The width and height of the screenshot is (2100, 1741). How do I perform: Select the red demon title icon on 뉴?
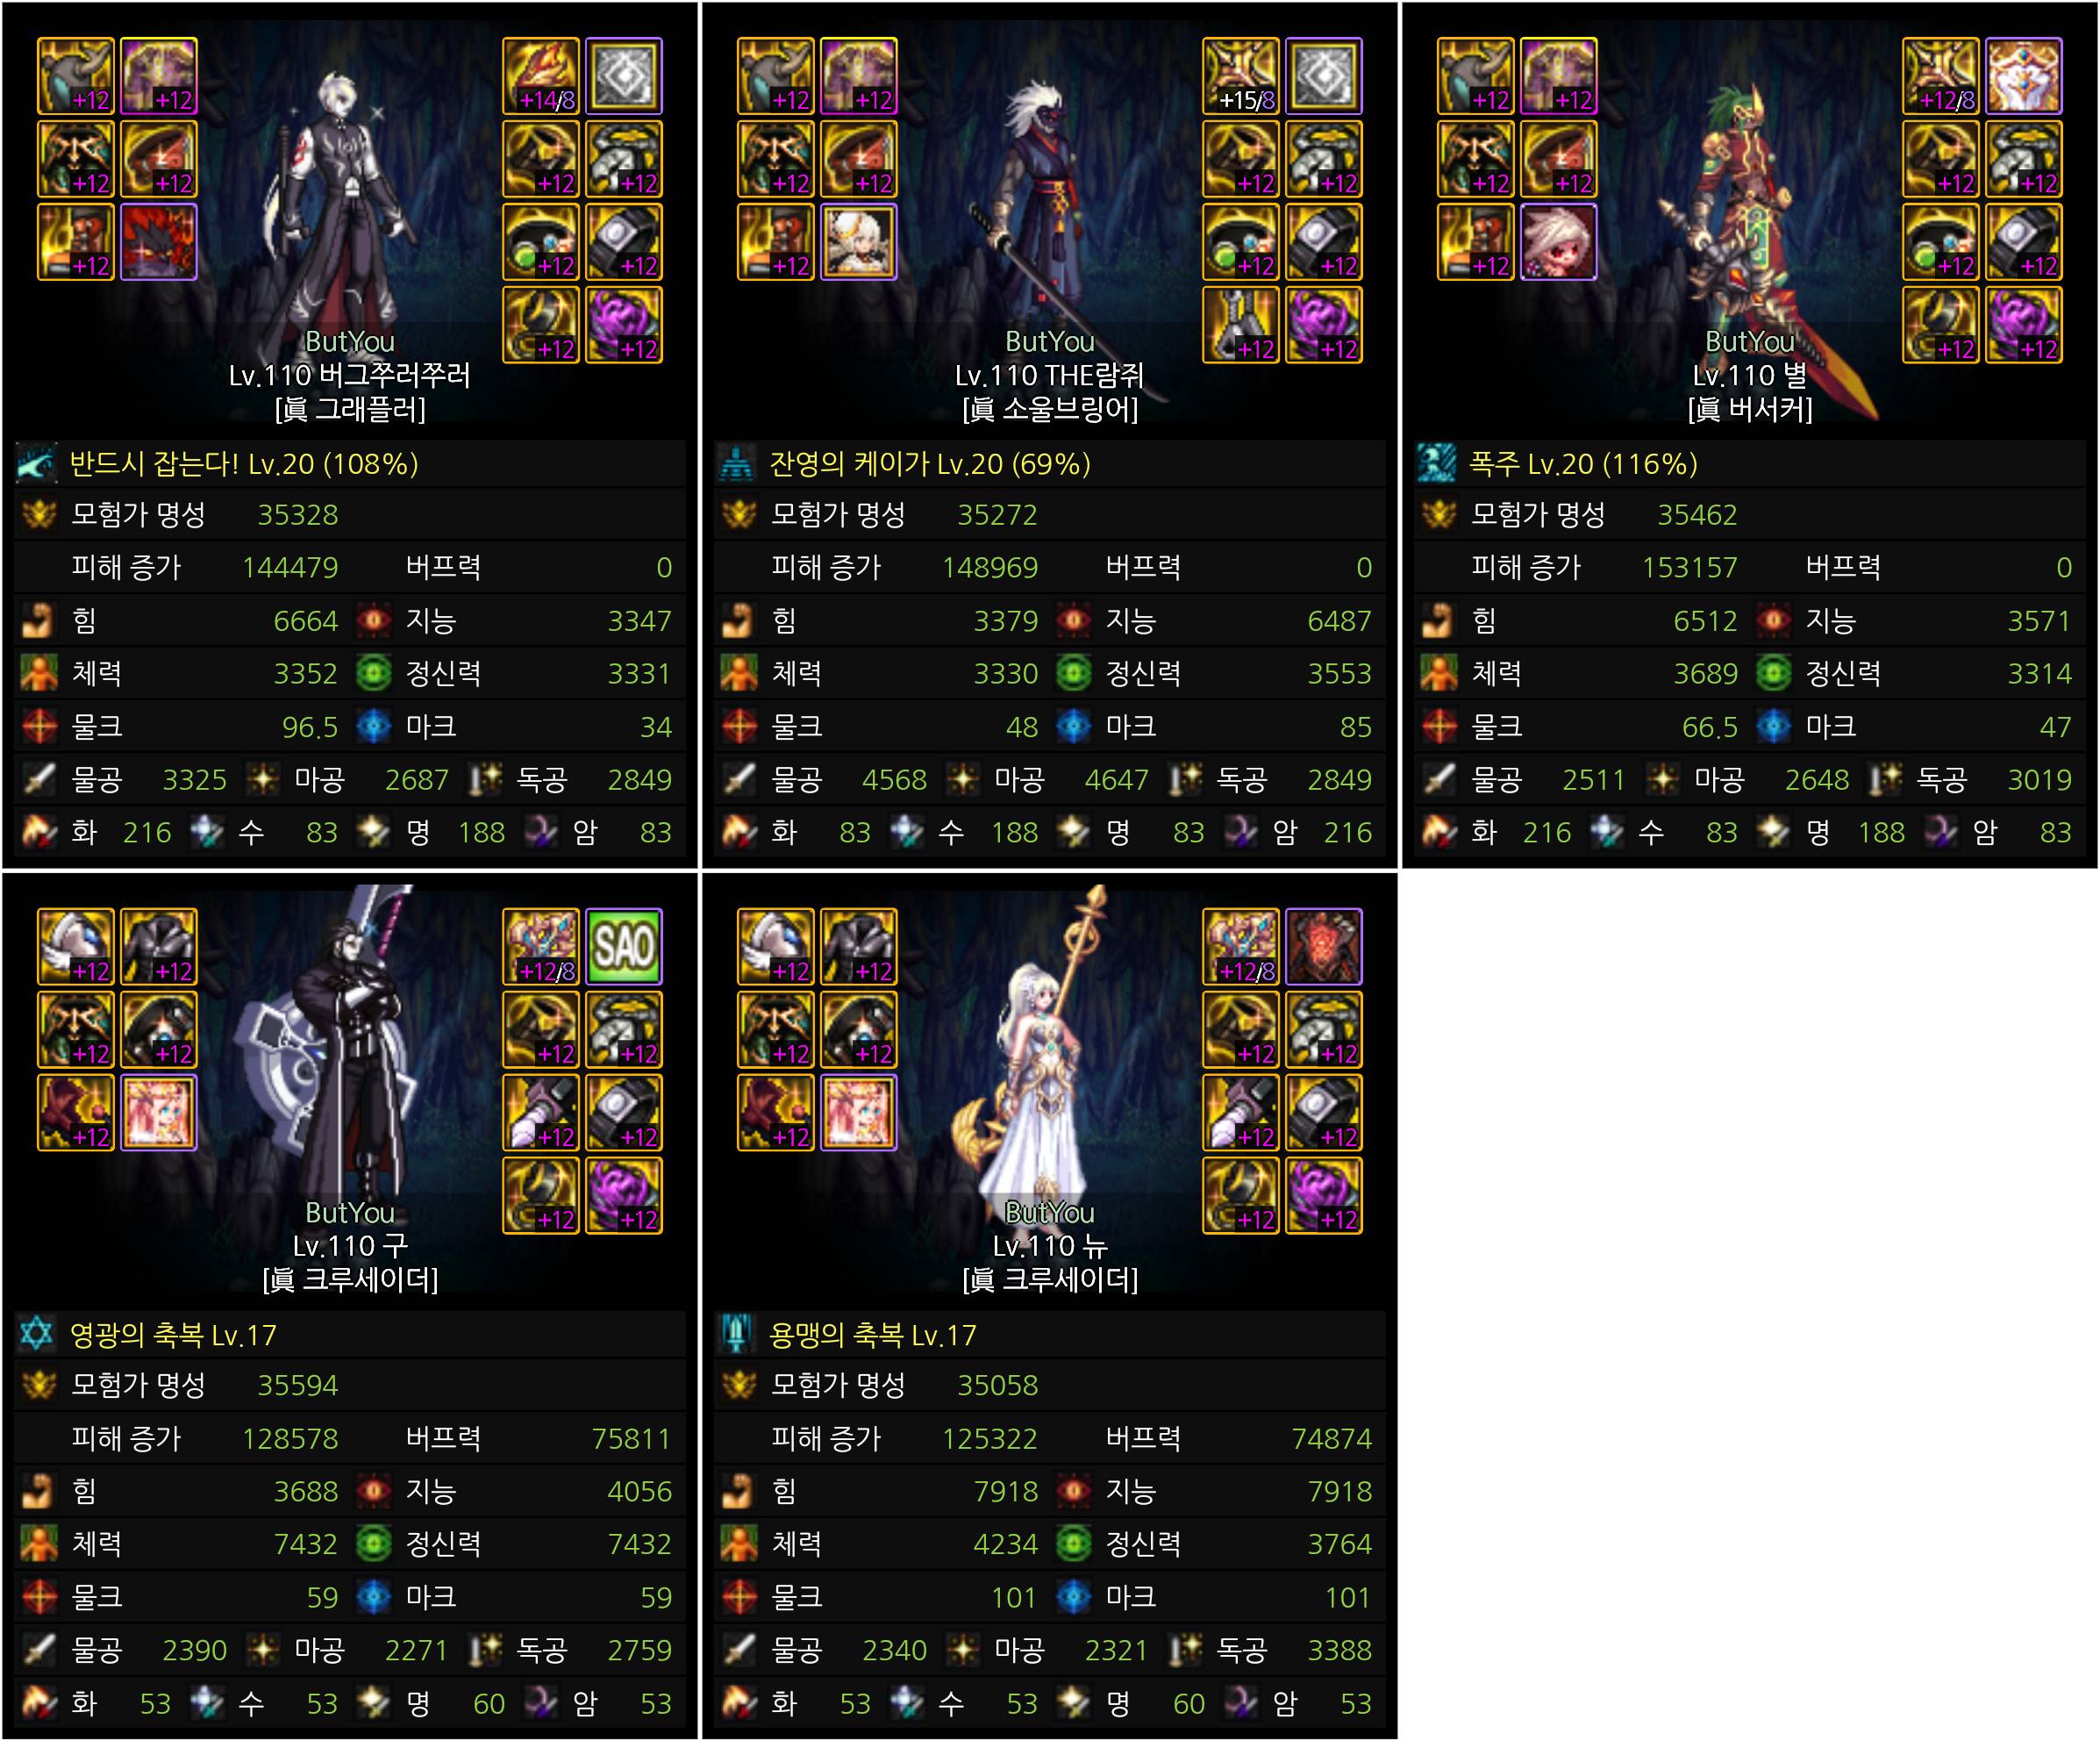(x=1323, y=947)
